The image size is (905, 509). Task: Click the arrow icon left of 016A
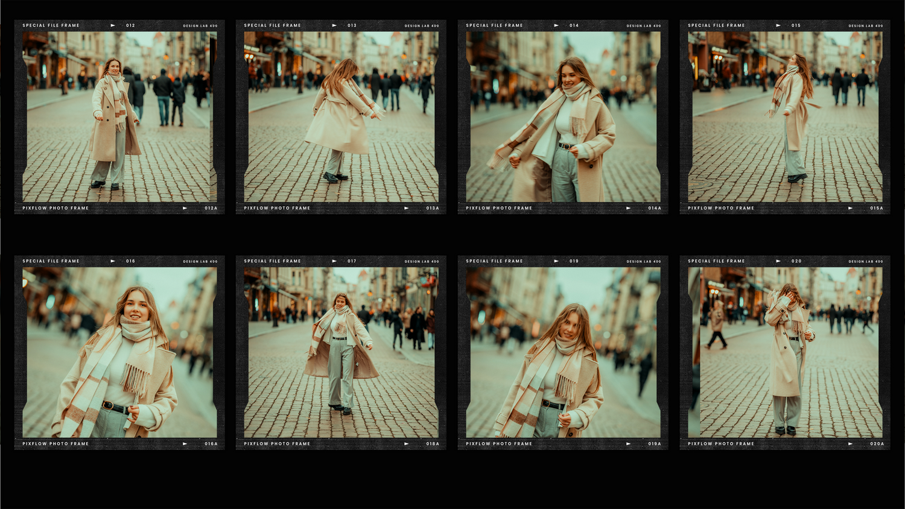tap(185, 444)
